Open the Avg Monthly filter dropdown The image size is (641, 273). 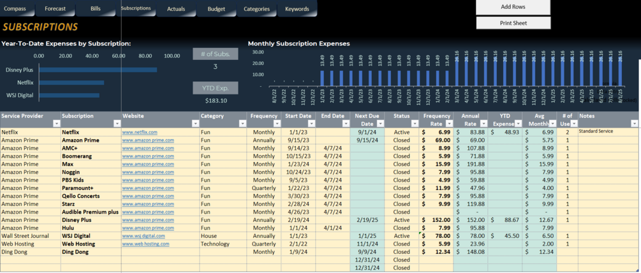point(552,123)
